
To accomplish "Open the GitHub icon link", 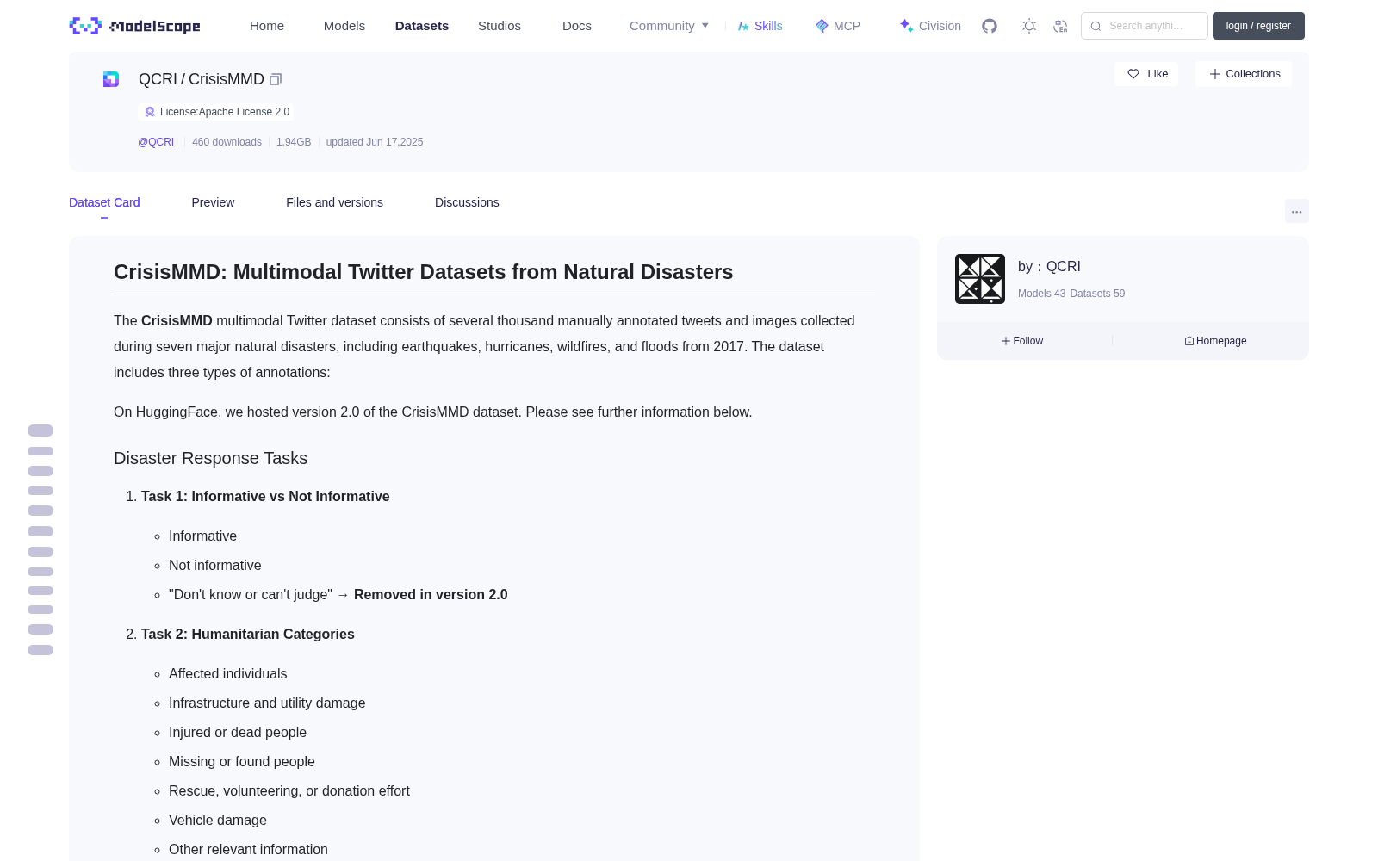I will point(990,26).
